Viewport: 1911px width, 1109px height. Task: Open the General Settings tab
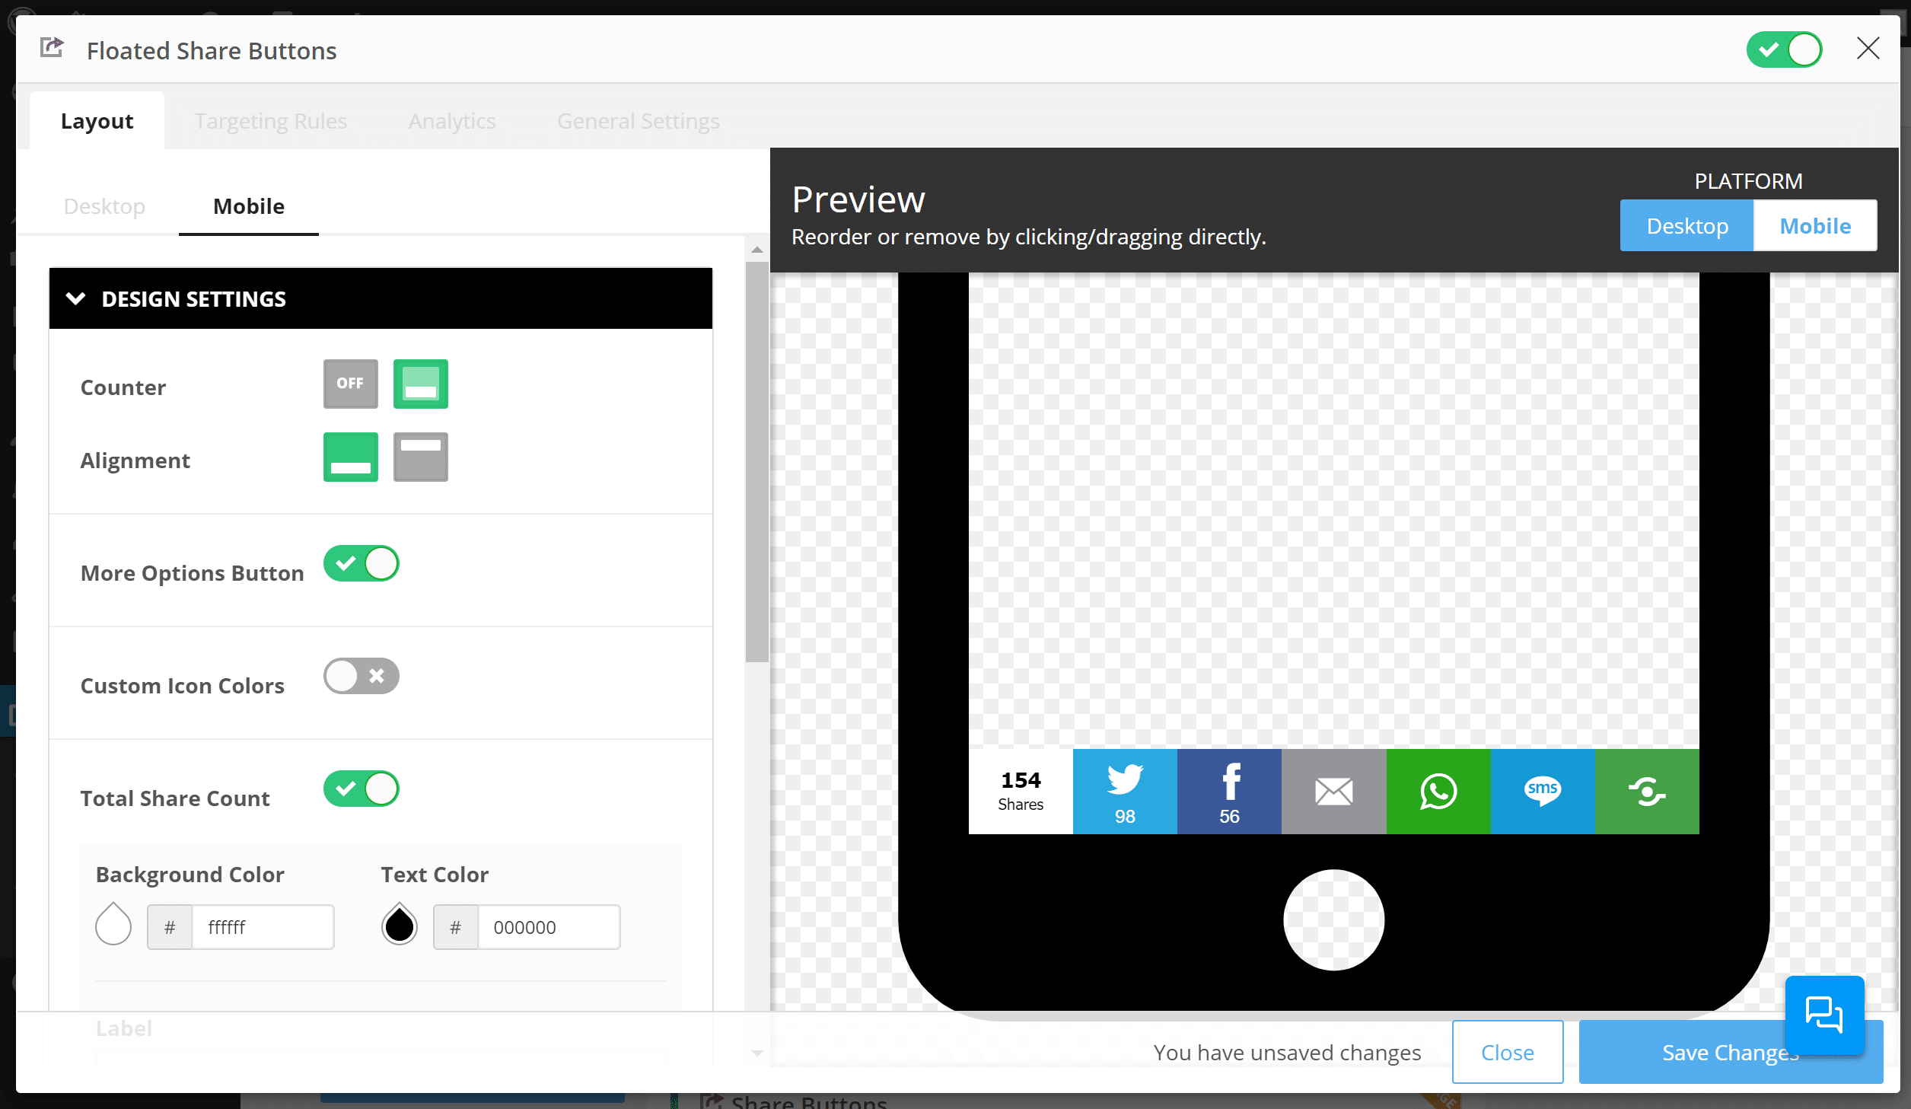point(638,120)
